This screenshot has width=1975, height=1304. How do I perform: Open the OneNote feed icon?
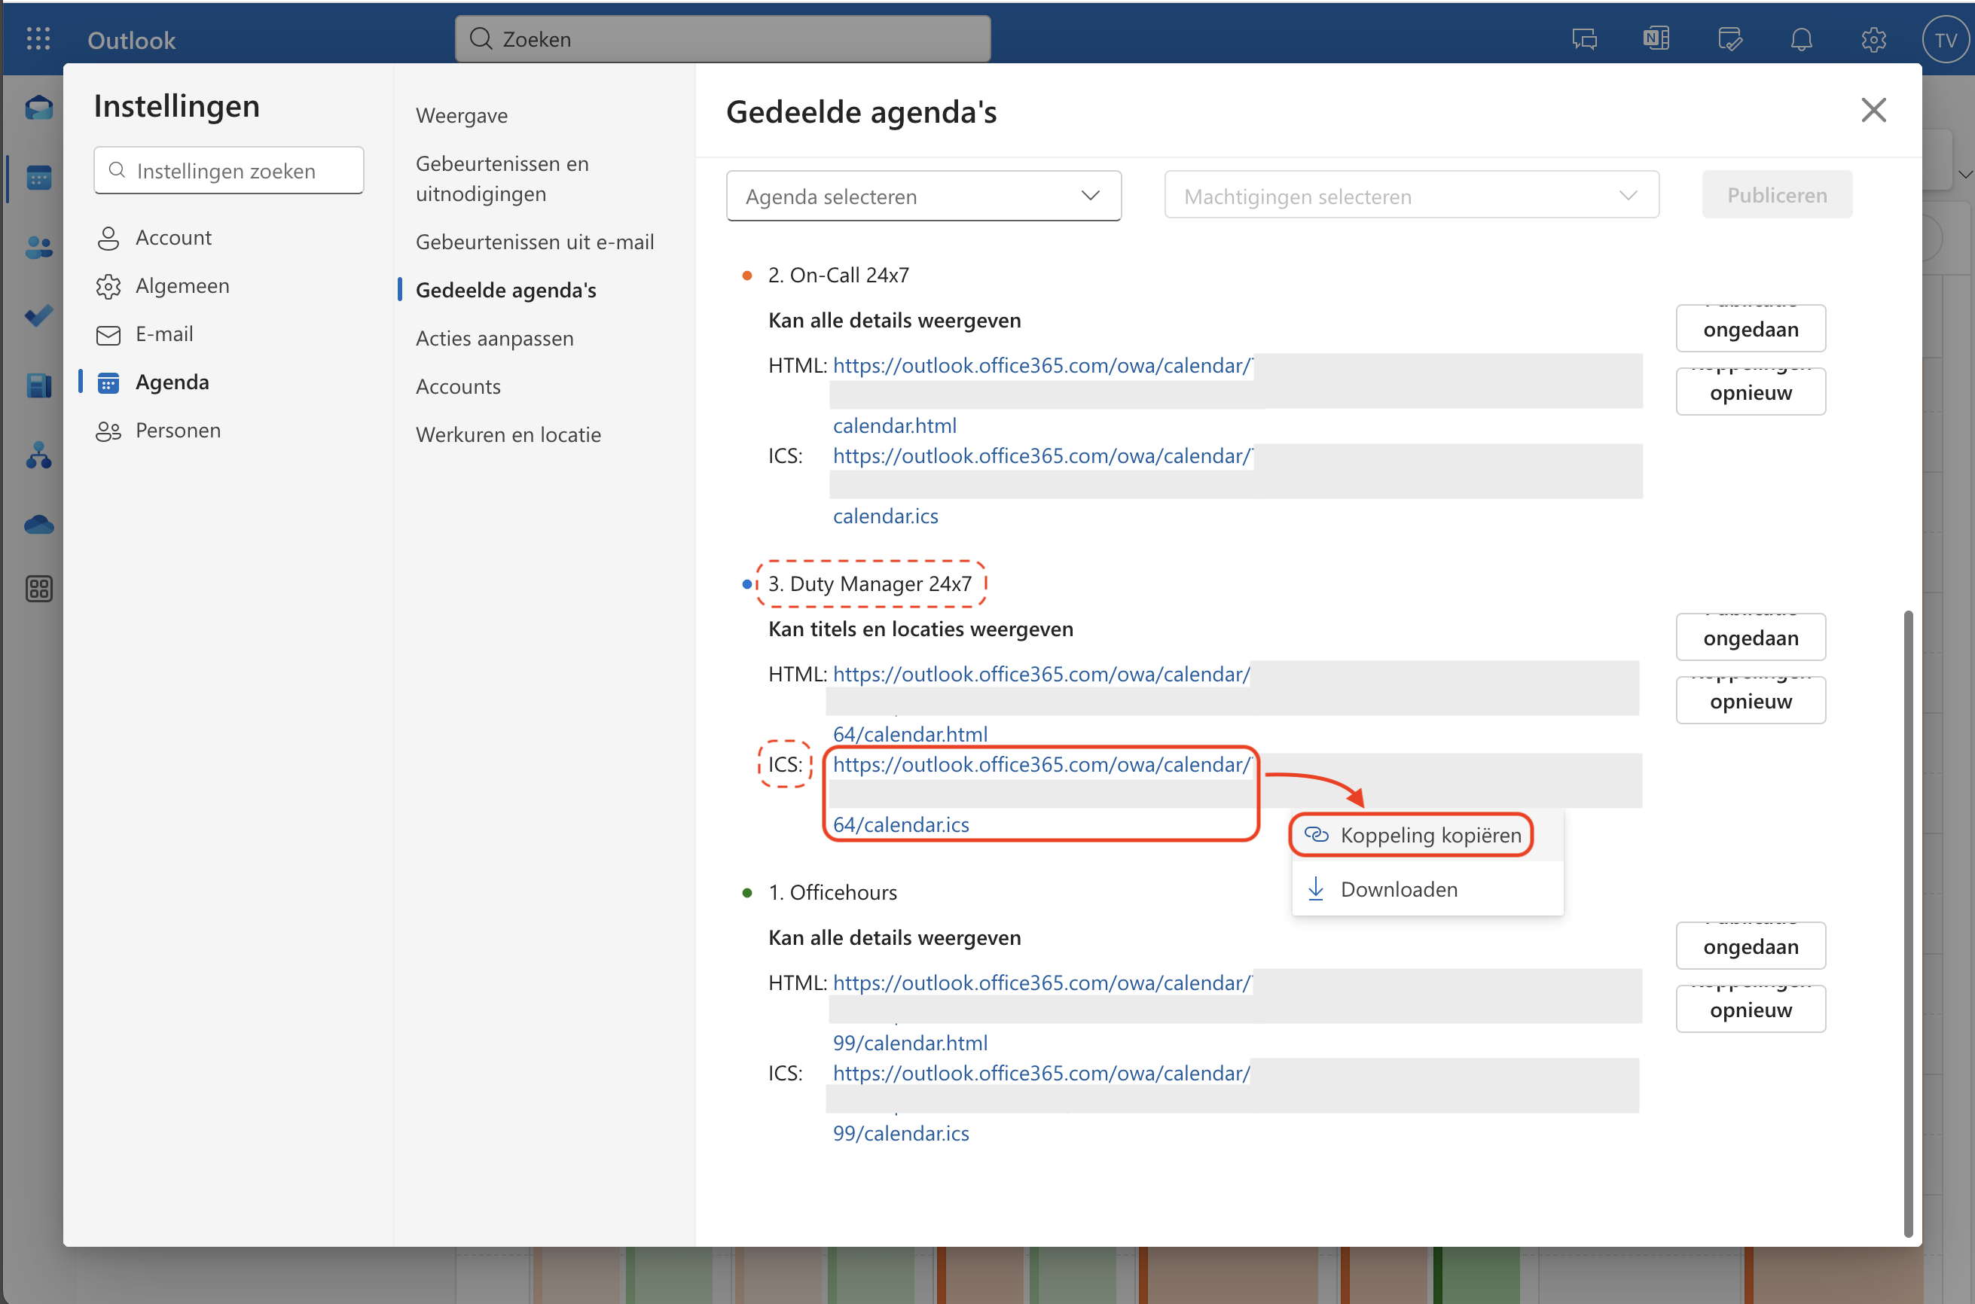tap(1656, 39)
